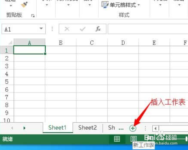The width and height of the screenshot is (188, 150).
Task: Select column A header
Action: 29,42
